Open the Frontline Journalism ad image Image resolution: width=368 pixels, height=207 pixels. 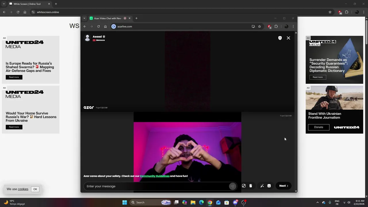point(334,98)
